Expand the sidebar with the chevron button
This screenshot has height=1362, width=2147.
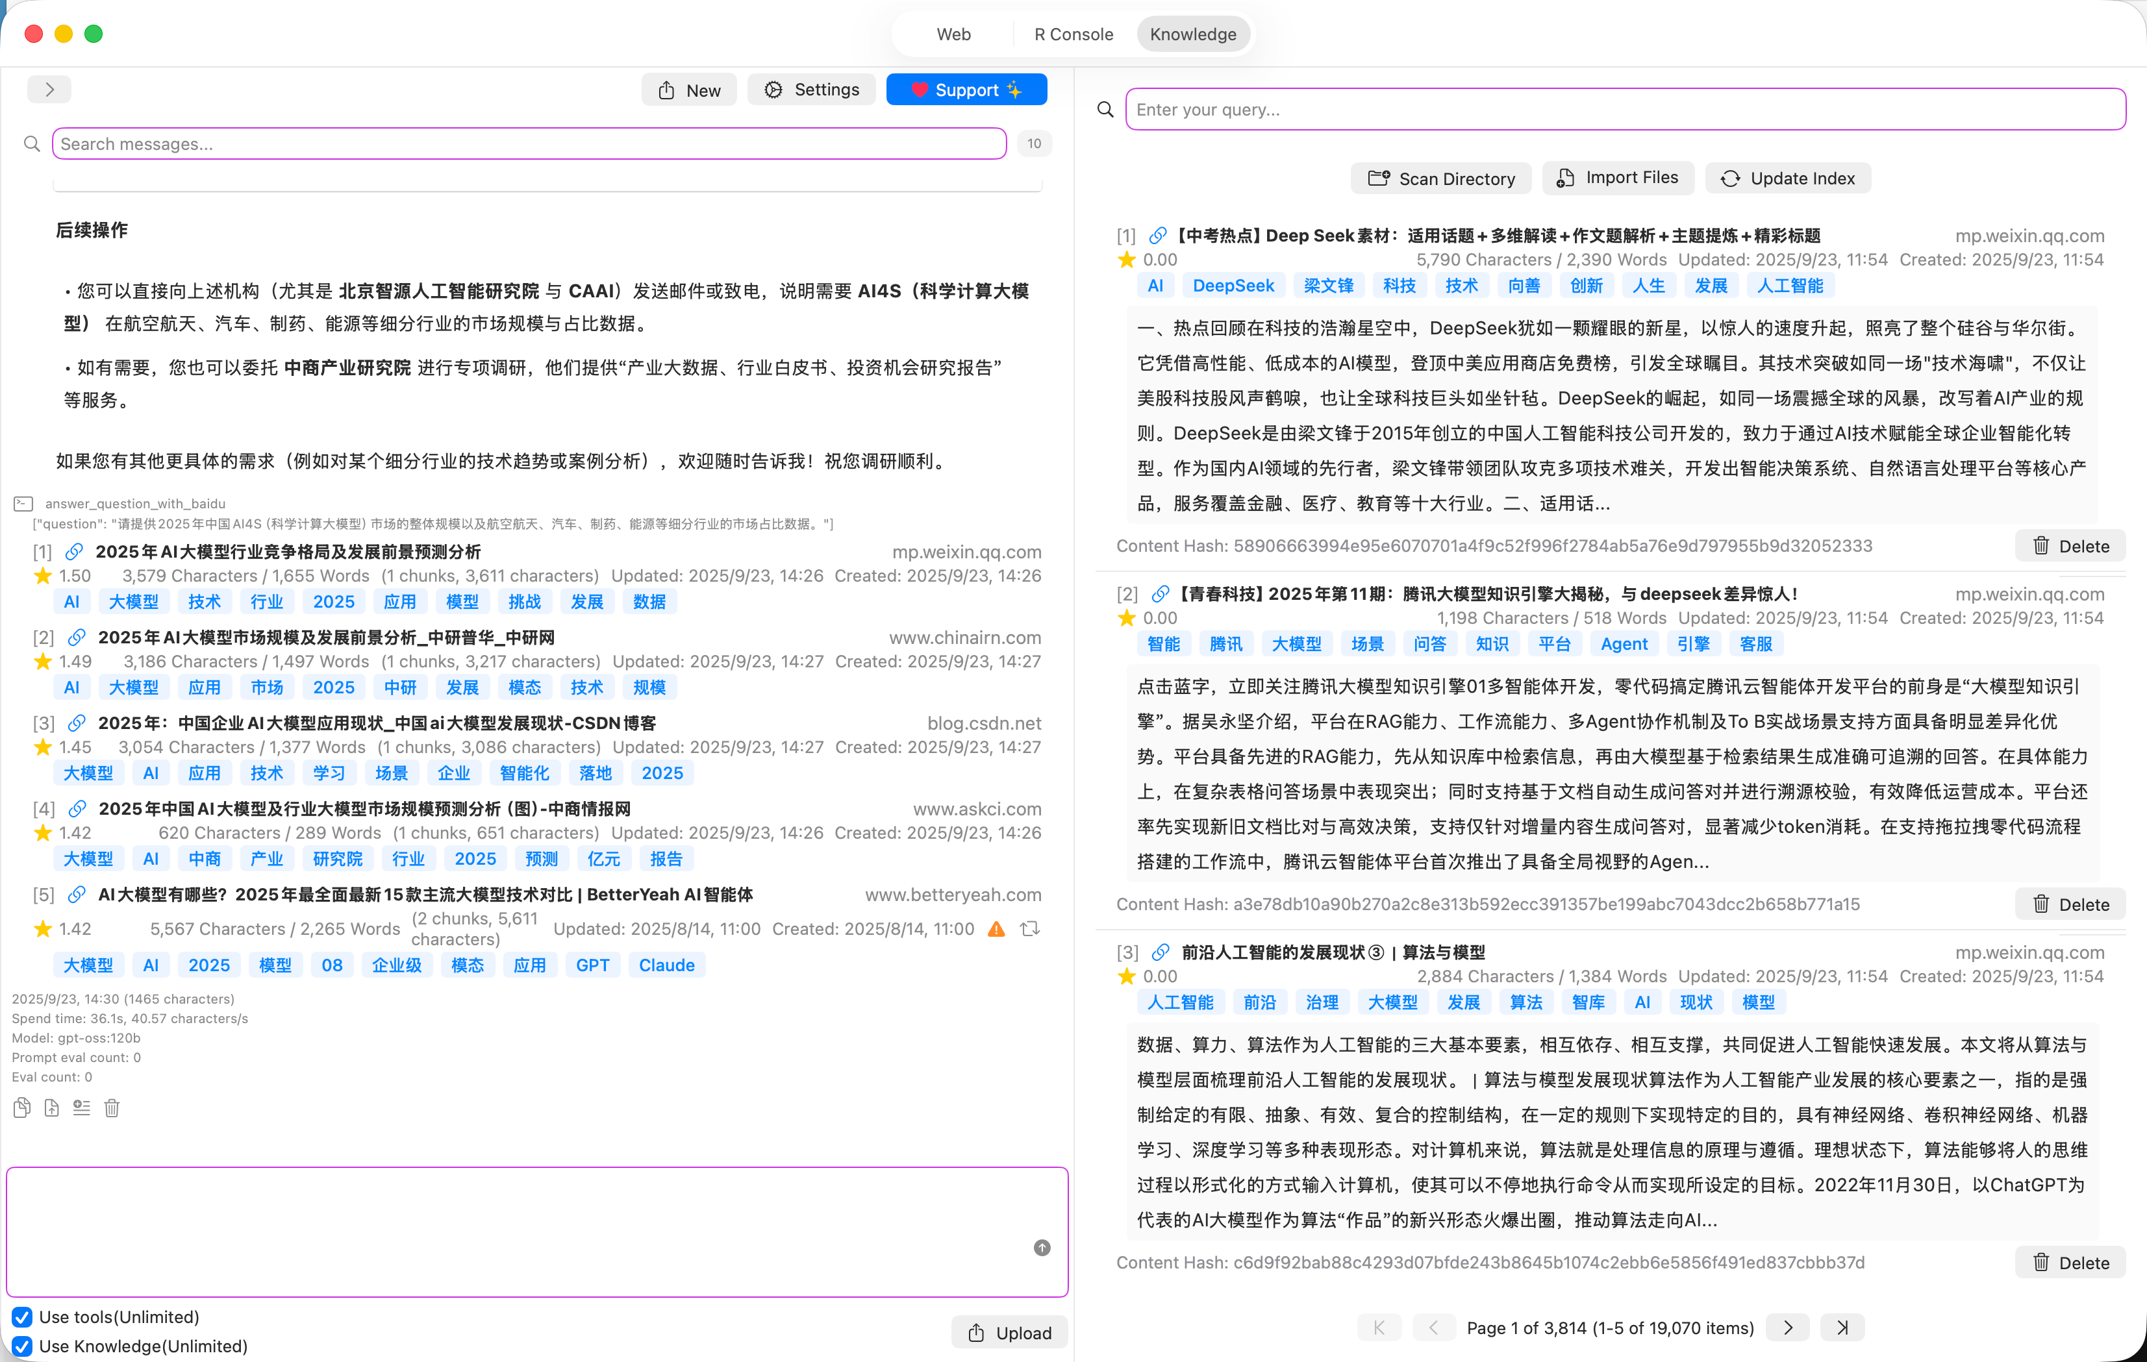click(49, 89)
